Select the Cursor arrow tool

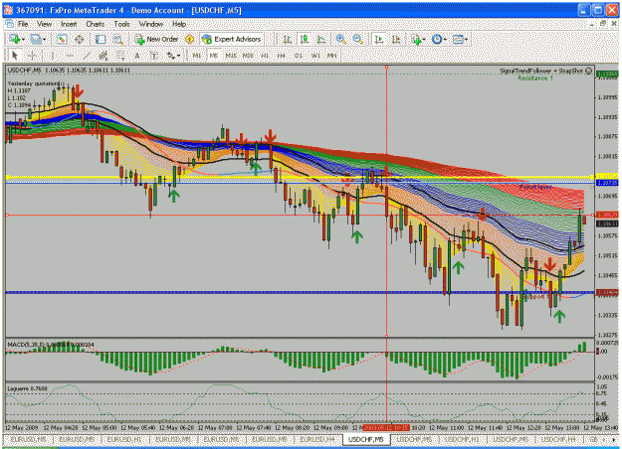15,56
